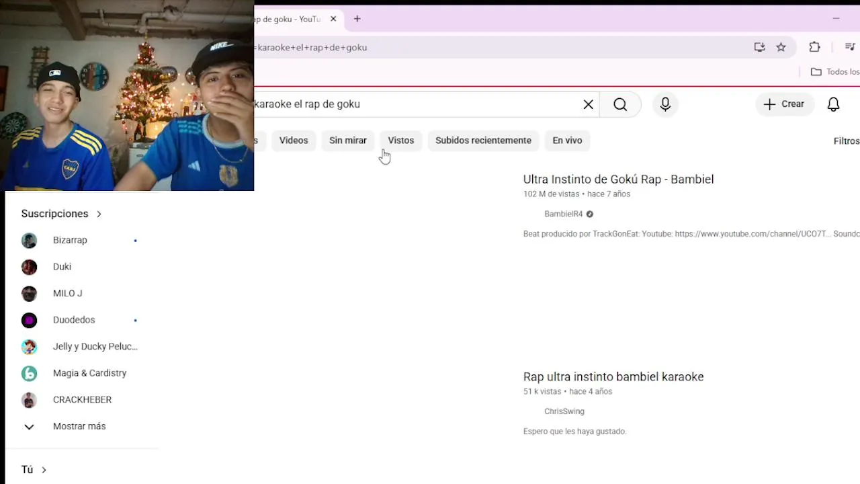
Task: Click text '102 M de vistas • hace 7 años'
Action: pyautogui.click(x=576, y=194)
